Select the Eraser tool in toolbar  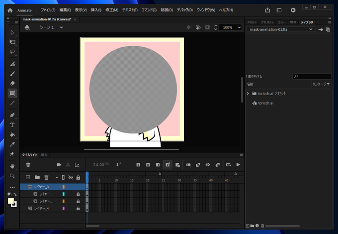tap(12, 83)
